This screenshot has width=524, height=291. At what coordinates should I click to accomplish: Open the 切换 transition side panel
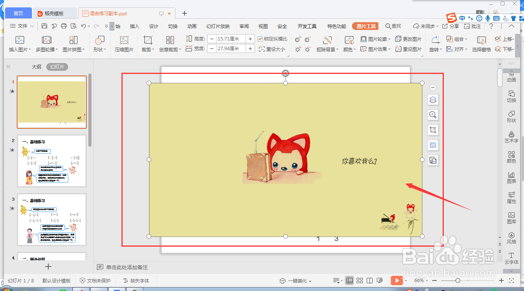512,96
